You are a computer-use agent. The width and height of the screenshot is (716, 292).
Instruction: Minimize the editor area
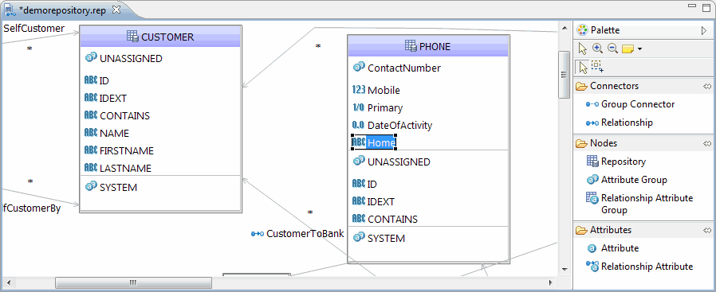pos(693,6)
